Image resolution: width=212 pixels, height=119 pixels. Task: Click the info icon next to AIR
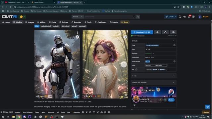pos(136,69)
